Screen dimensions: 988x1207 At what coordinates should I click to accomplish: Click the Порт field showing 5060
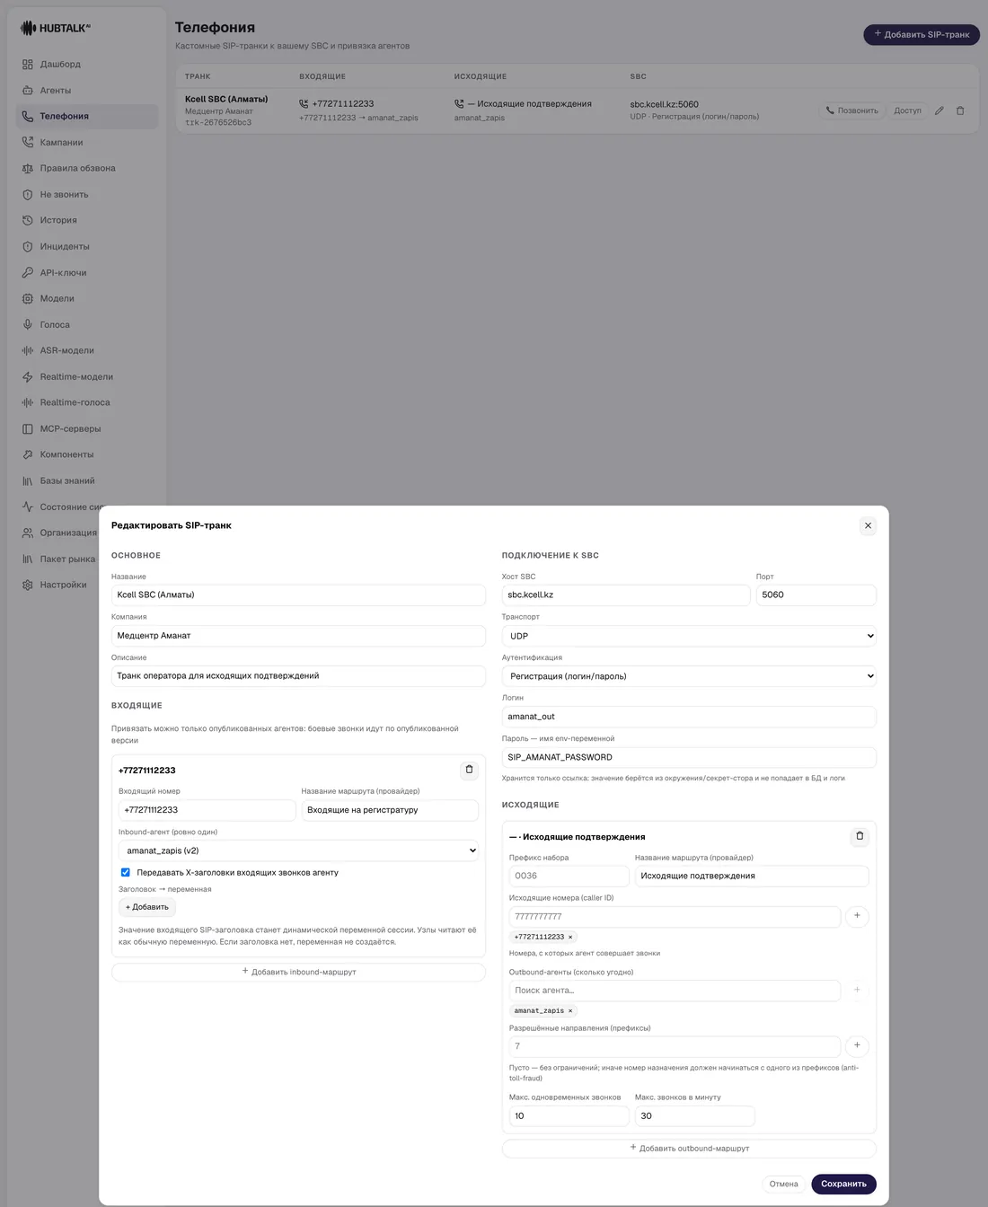816,595
